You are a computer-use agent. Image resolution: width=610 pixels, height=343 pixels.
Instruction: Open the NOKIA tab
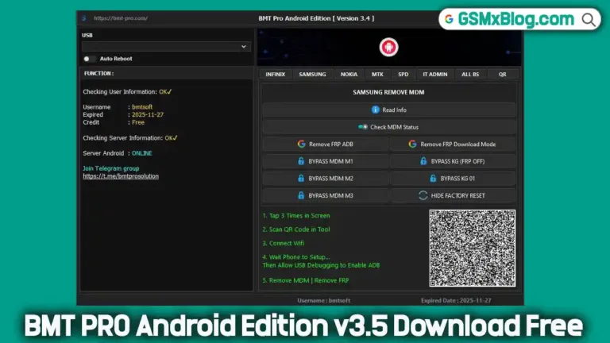[x=349, y=75]
